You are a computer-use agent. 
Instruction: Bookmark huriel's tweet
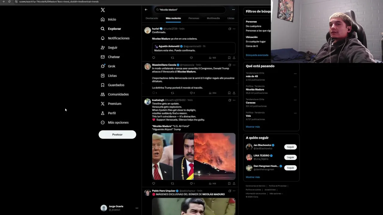pos(229,58)
